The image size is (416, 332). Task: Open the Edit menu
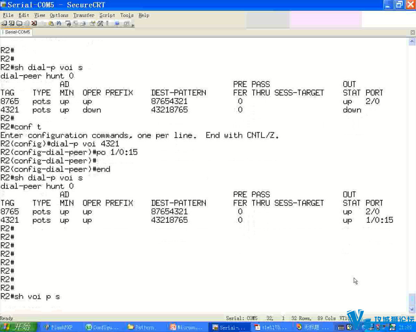click(24, 15)
